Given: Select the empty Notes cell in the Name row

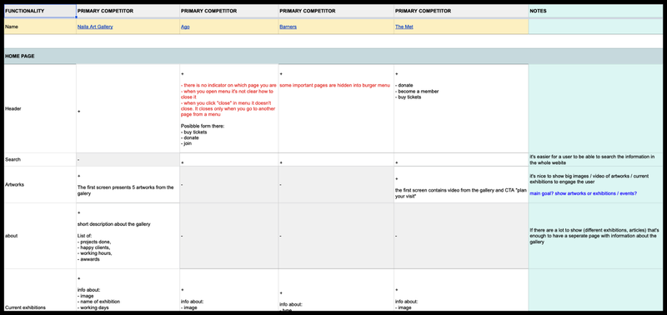Looking at the screenshot, I should 595,27.
